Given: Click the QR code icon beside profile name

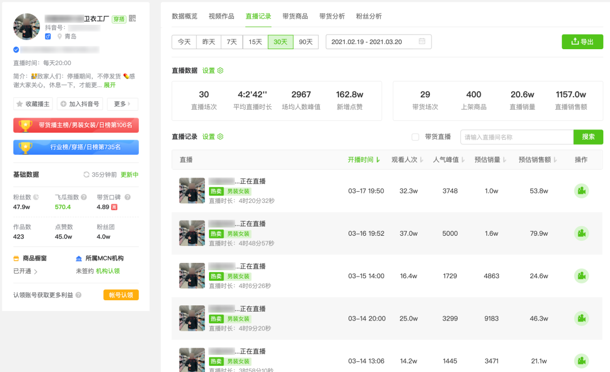Looking at the screenshot, I should [x=132, y=19].
